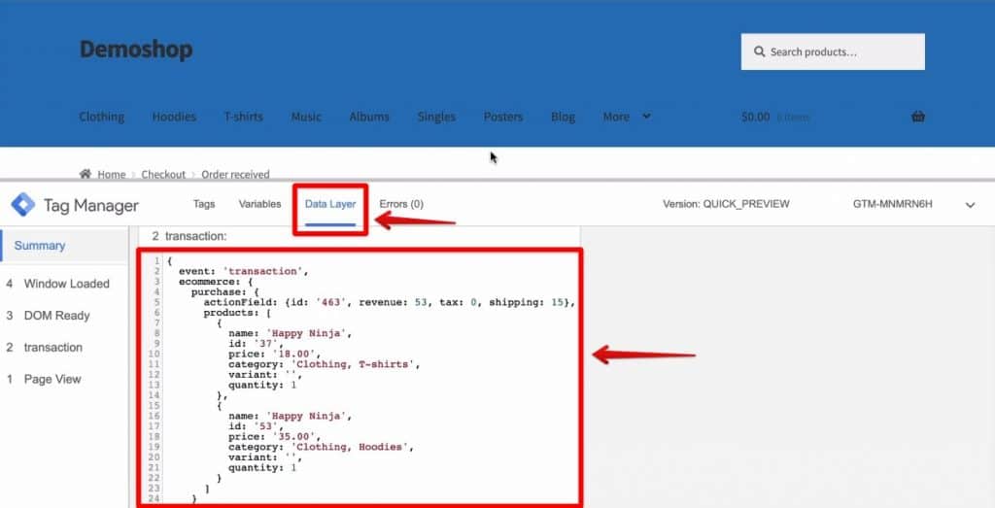Open the shopping basket icon
This screenshot has height=508, width=995.
[x=917, y=117]
